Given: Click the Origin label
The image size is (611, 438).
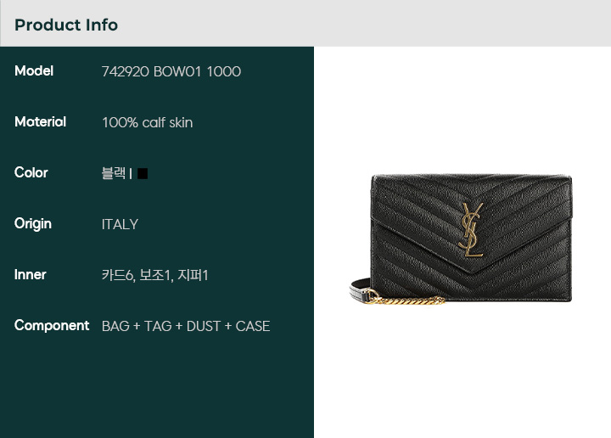Looking at the screenshot, I should tap(33, 224).
